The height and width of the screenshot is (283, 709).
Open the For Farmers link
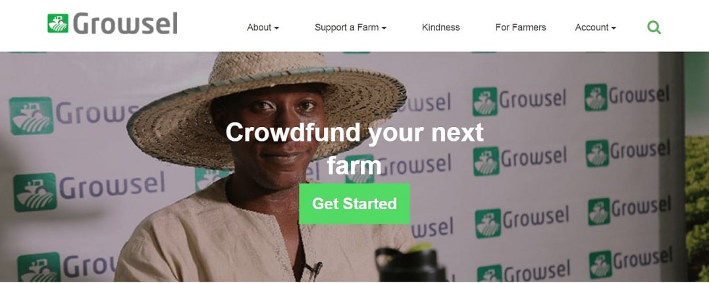click(521, 28)
